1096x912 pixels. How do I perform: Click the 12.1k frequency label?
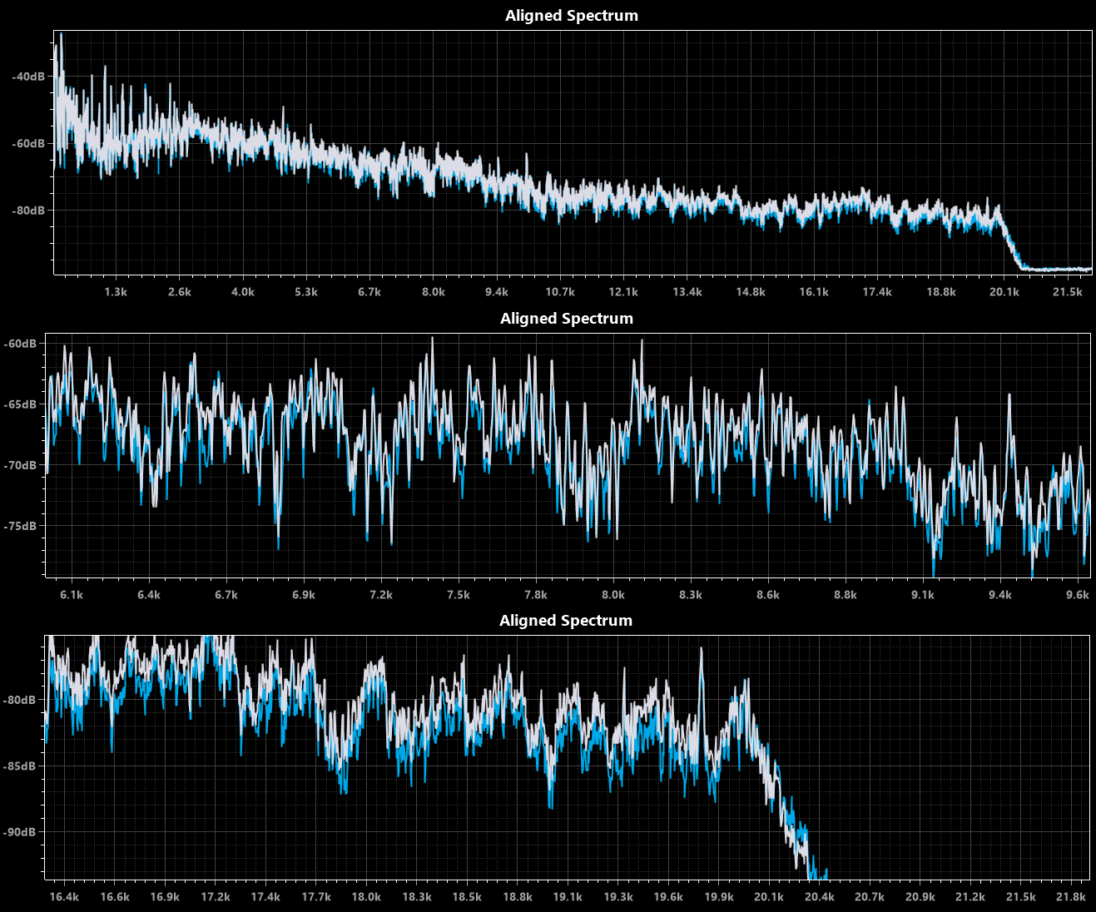[623, 292]
